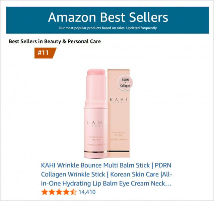Click the gold ring at the stick's base

coord(95,152)
